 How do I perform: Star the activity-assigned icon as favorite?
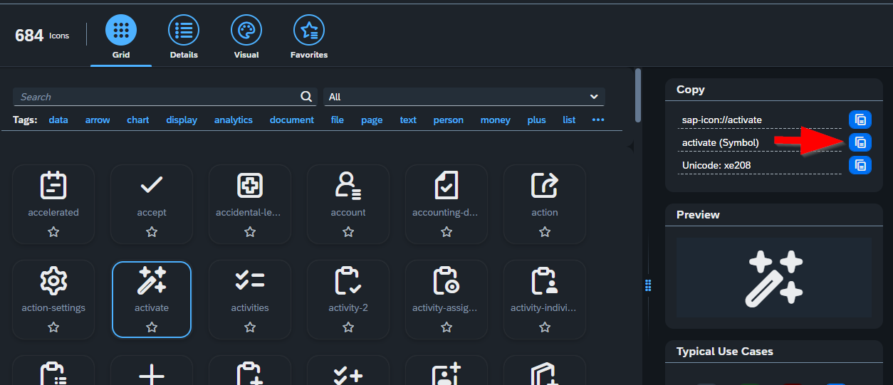(446, 327)
